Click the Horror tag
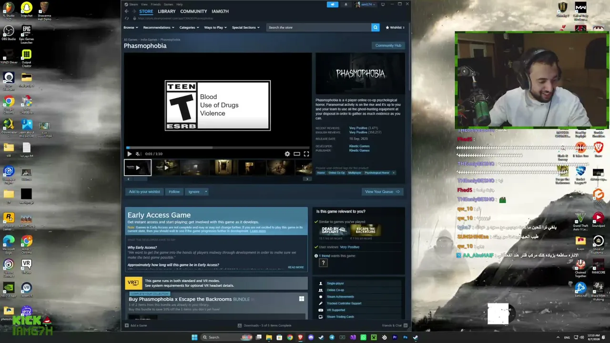 [321, 172]
